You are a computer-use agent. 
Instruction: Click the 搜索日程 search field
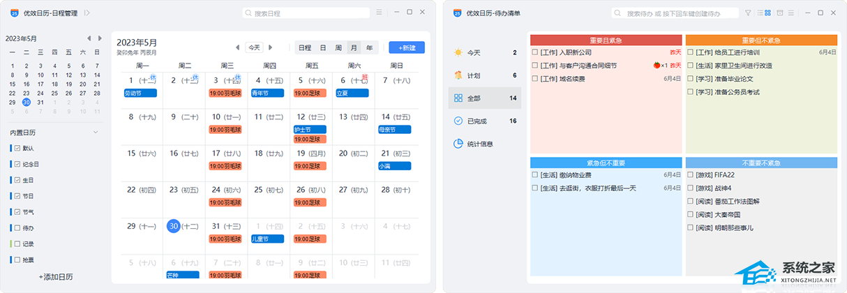(307, 13)
